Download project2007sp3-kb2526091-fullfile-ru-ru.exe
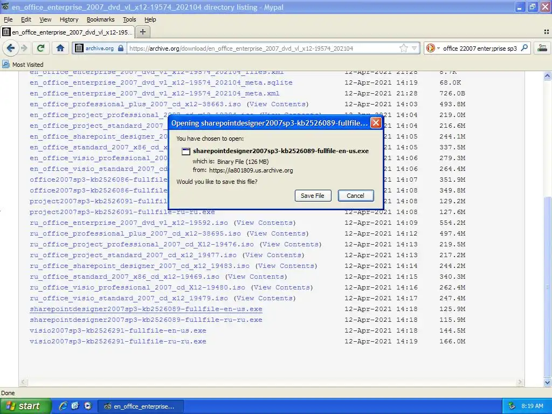This screenshot has height=414, width=552. click(122, 212)
